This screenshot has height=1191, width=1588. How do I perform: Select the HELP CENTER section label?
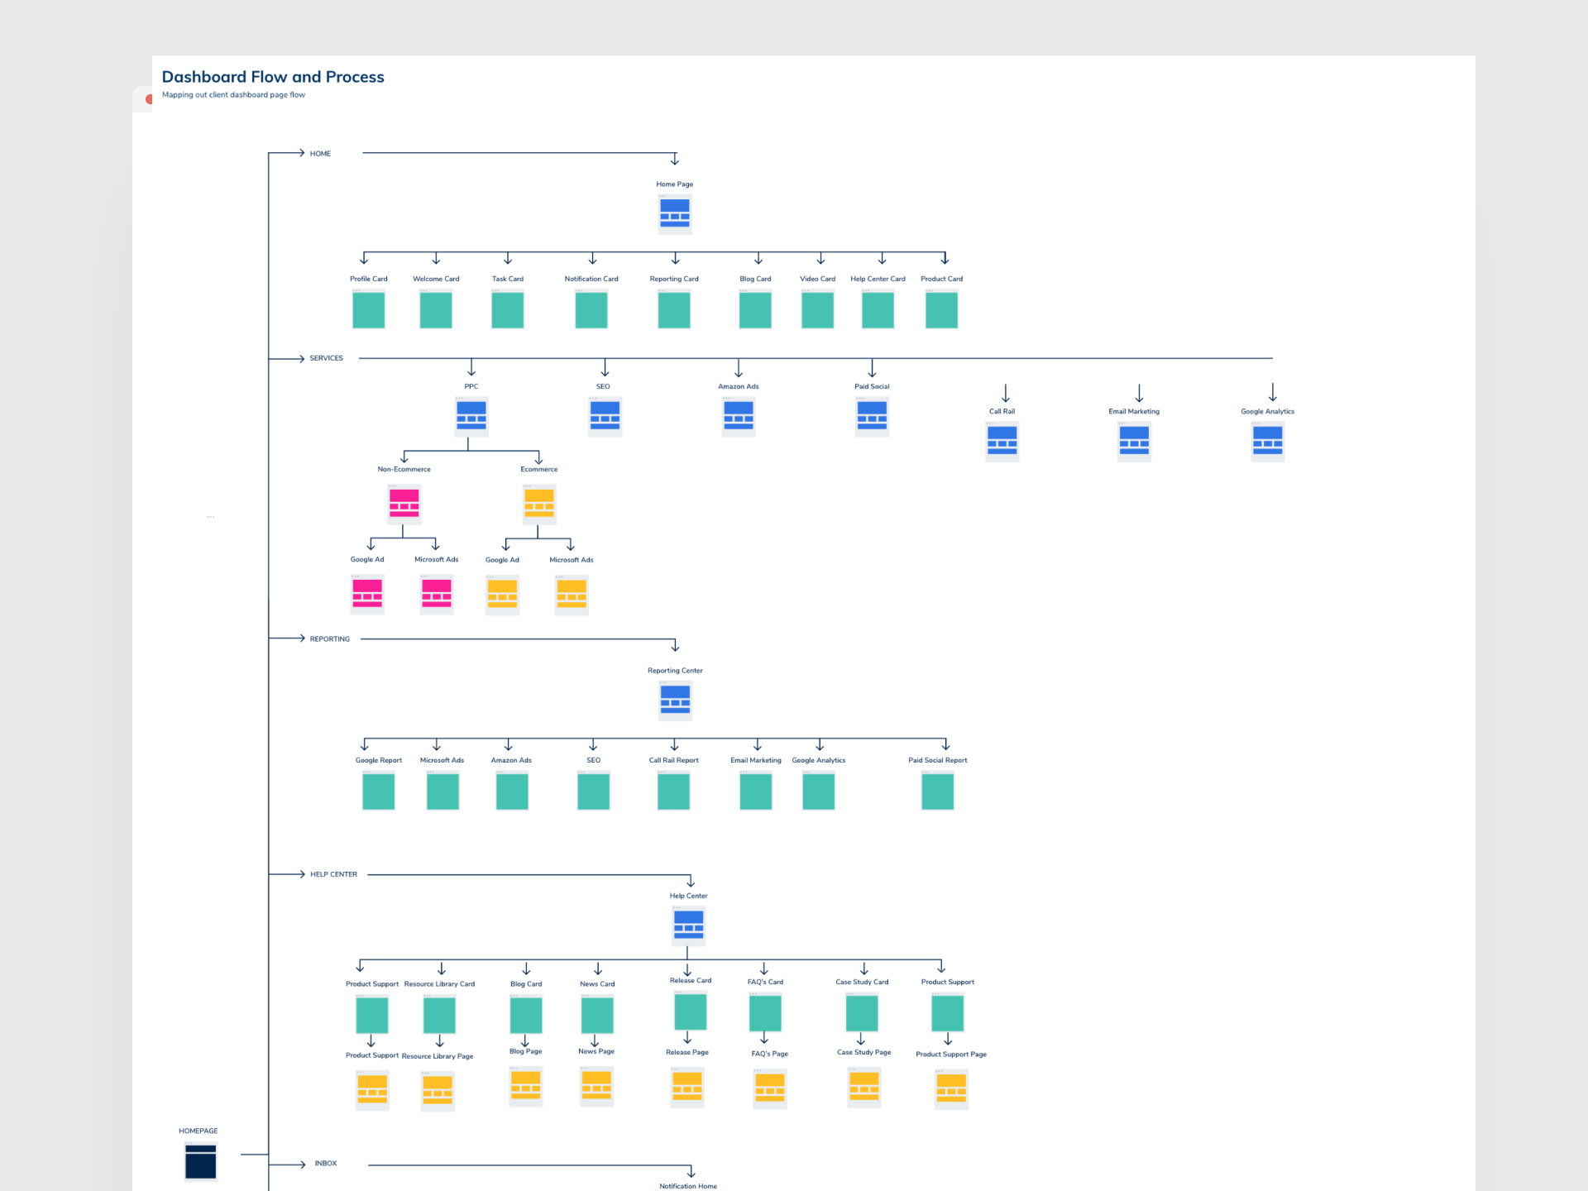[333, 874]
